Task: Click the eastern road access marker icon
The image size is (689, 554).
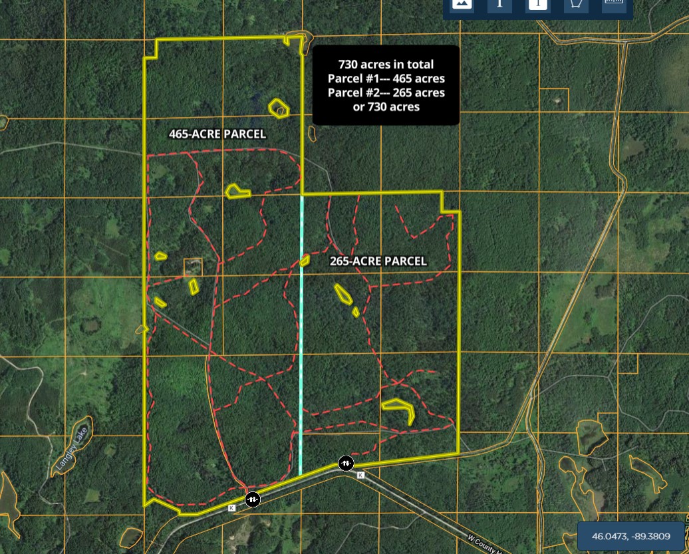Action: 346,463
